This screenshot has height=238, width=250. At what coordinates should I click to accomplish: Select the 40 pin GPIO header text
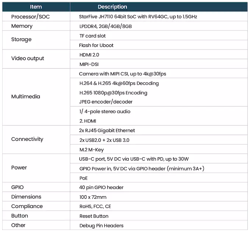point(101,187)
